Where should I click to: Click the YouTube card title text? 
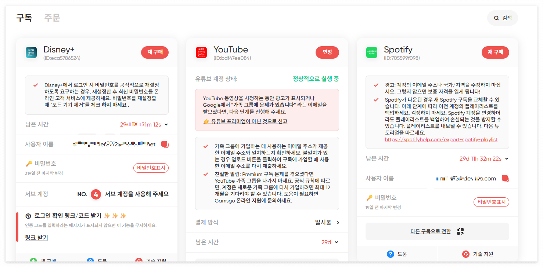pyautogui.click(x=231, y=50)
